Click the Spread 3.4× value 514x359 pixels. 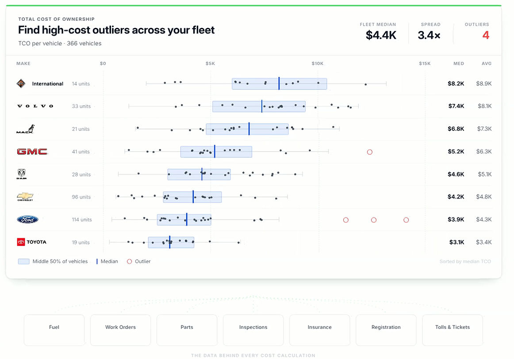click(429, 35)
